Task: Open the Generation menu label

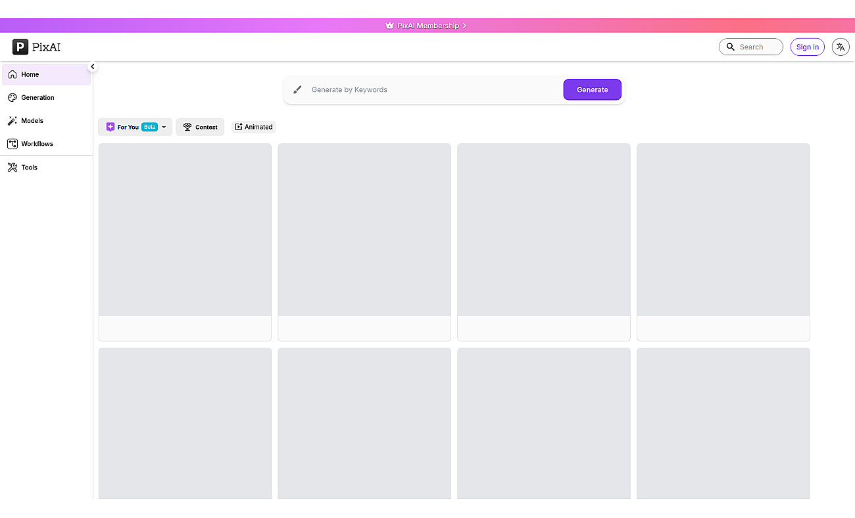Action: click(37, 97)
